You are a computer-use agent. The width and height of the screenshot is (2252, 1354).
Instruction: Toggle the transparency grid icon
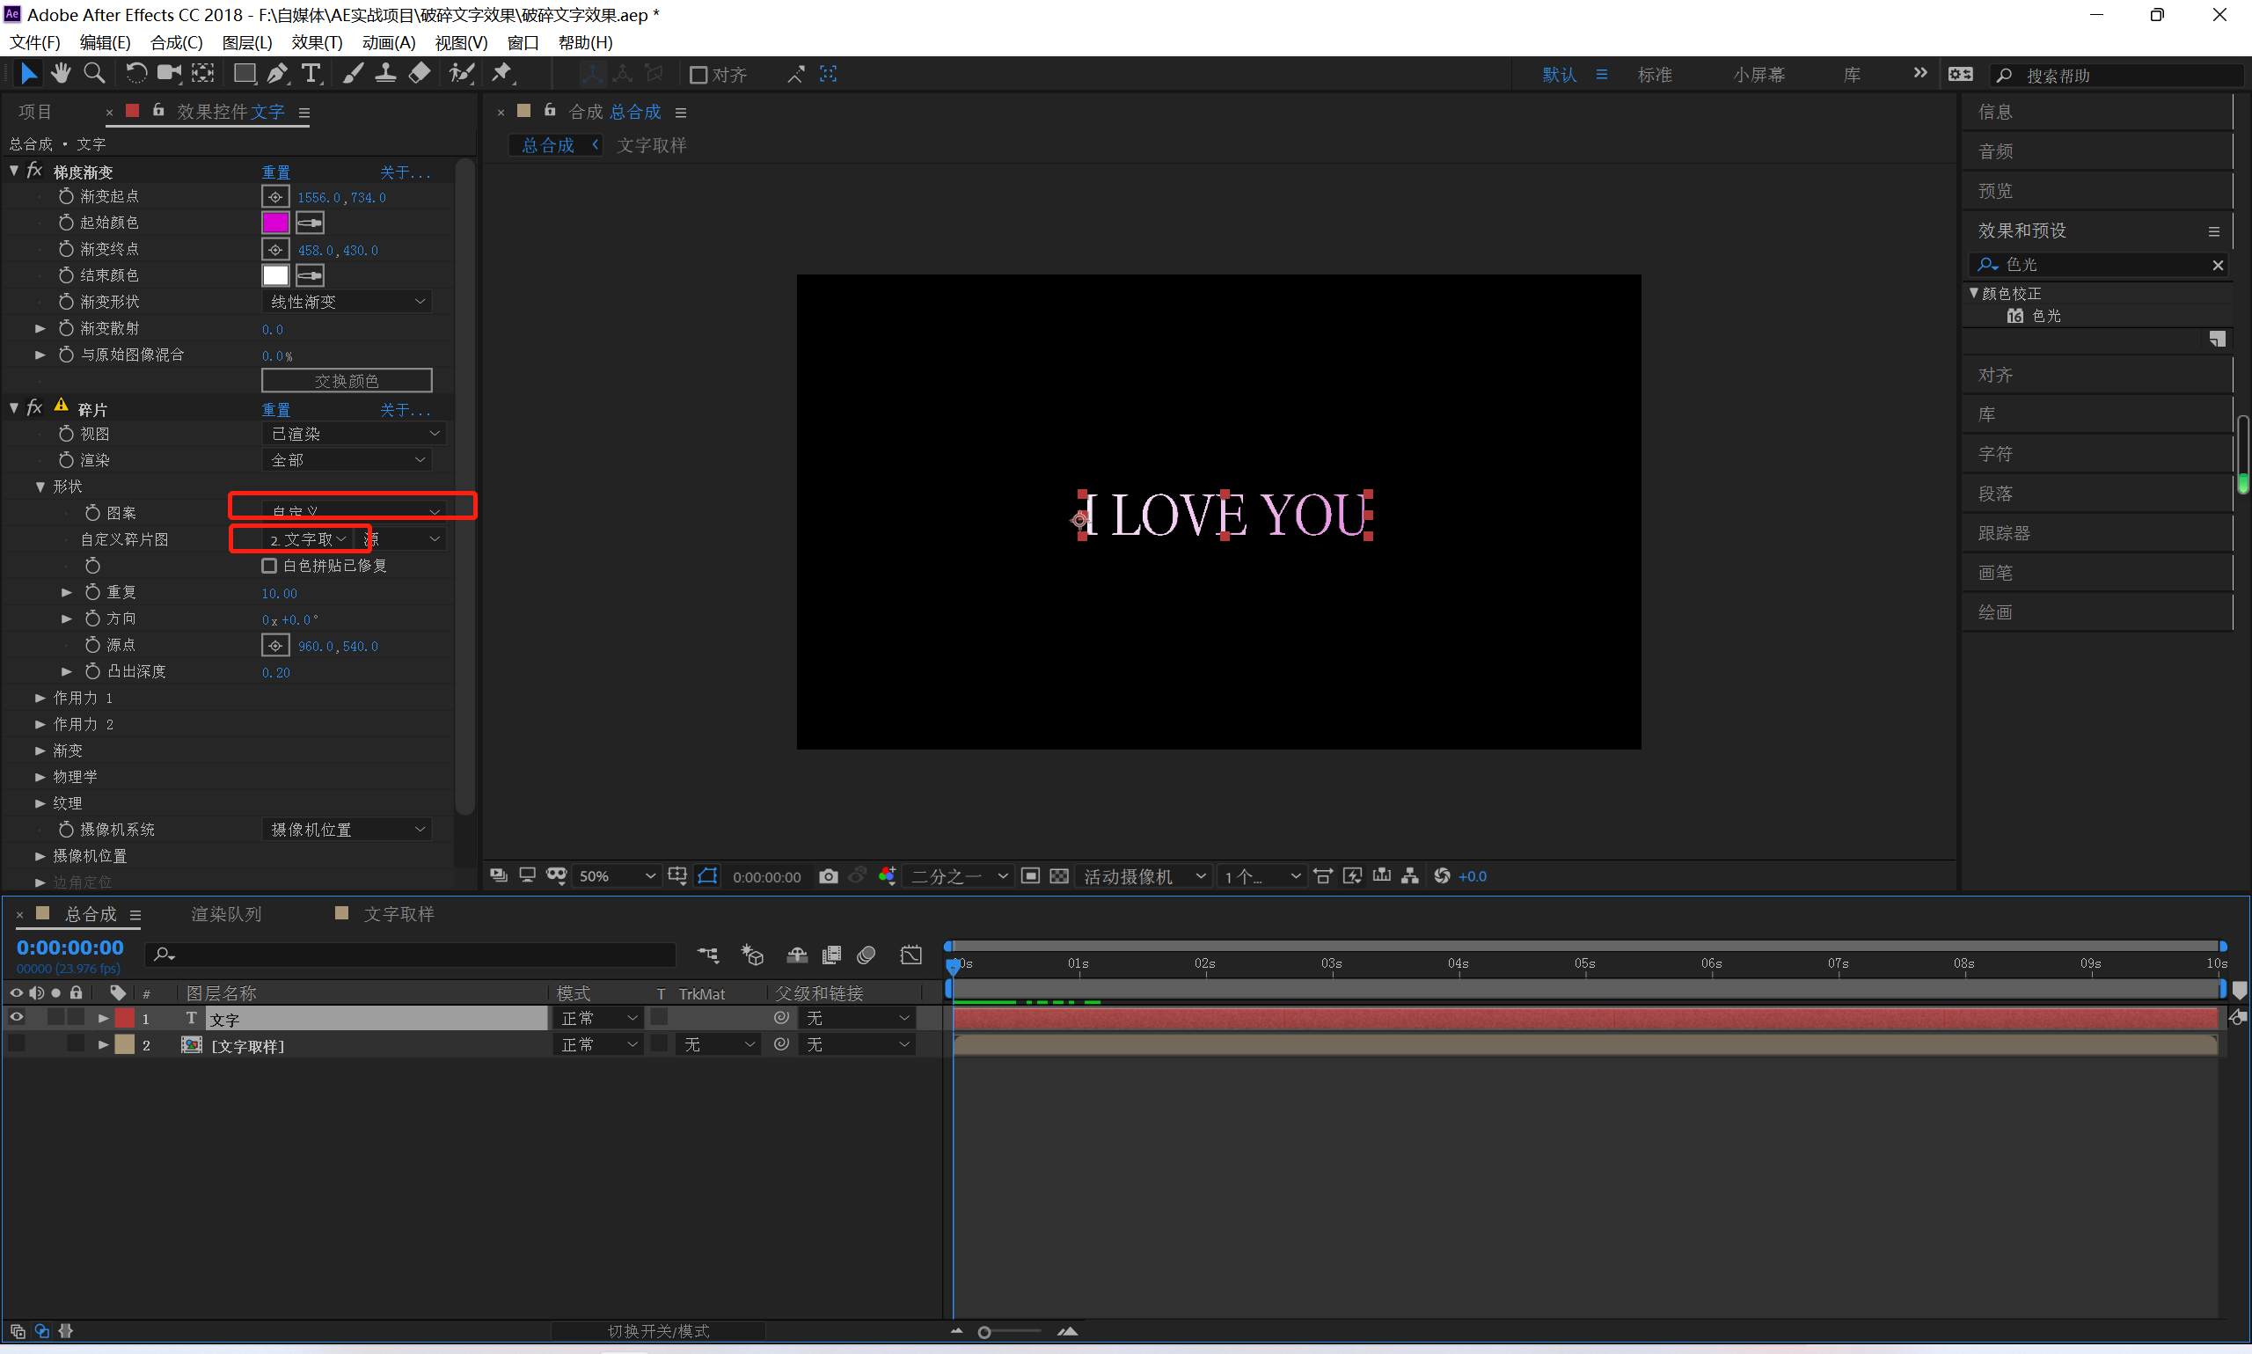pos(1059,876)
